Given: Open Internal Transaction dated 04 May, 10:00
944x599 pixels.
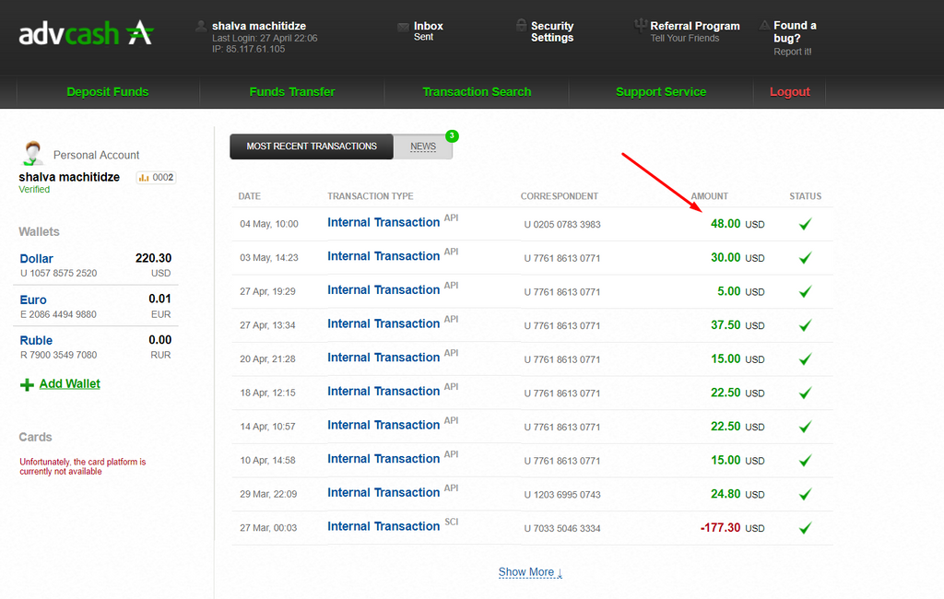Looking at the screenshot, I should point(383,222).
